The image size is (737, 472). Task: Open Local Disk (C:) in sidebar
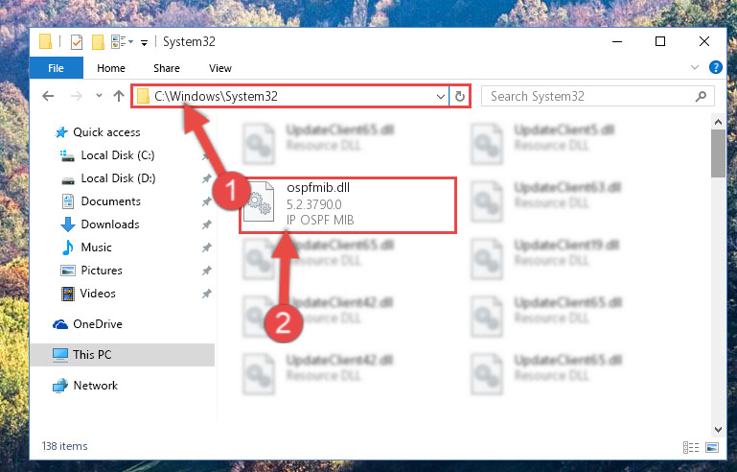pyautogui.click(x=107, y=155)
